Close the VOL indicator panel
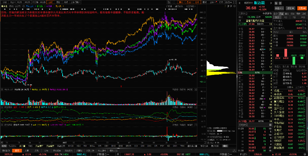The image size is (308, 156). (x=196, y=90)
